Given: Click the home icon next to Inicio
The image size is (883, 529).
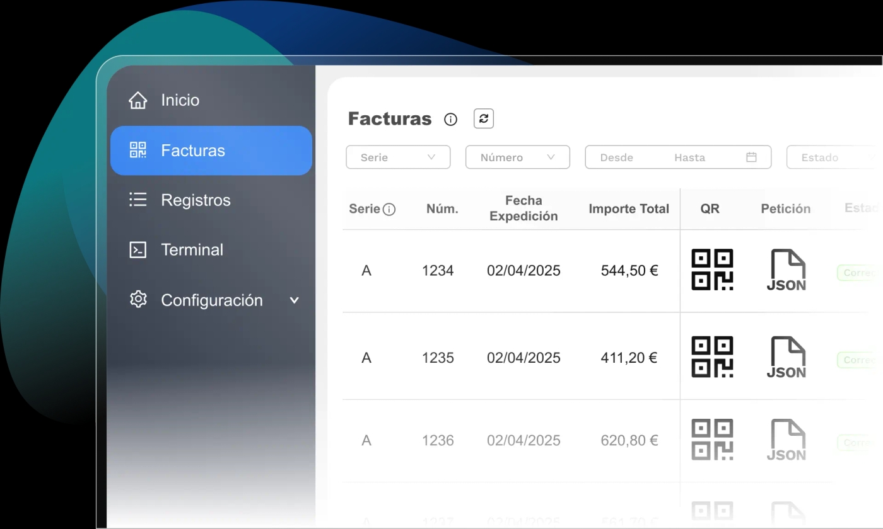Looking at the screenshot, I should pyautogui.click(x=137, y=100).
